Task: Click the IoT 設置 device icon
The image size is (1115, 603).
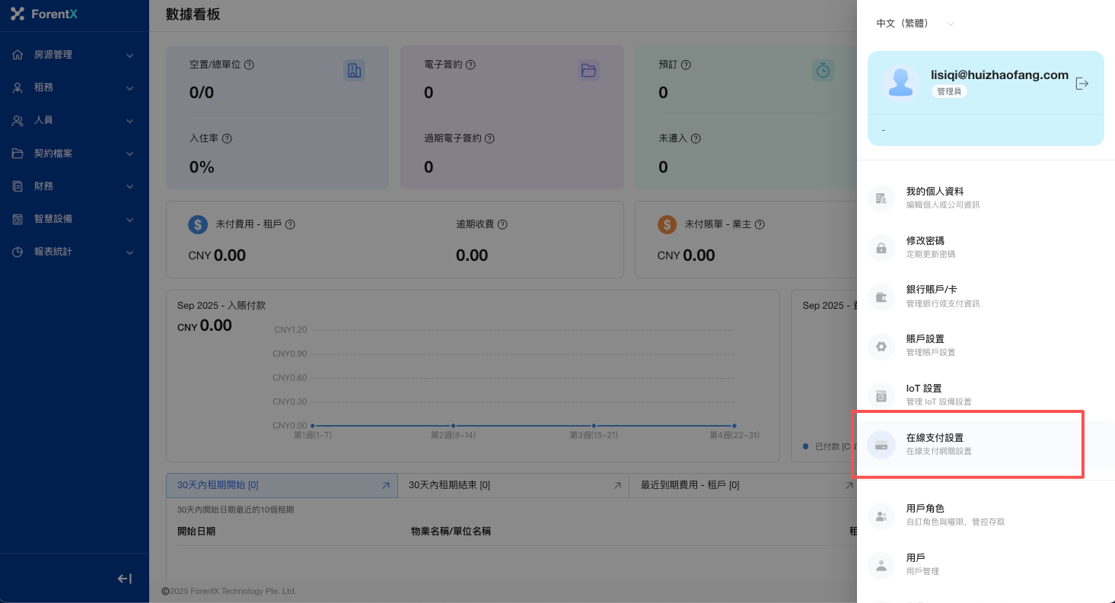Action: coord(881,396)
